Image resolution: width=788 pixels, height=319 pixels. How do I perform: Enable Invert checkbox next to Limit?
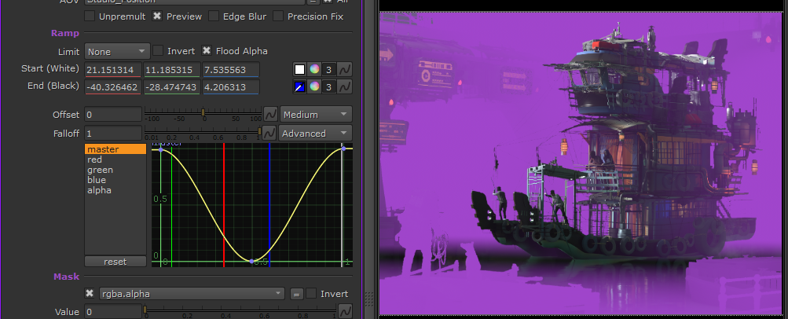pyautogui.click(x=158, y=51)
